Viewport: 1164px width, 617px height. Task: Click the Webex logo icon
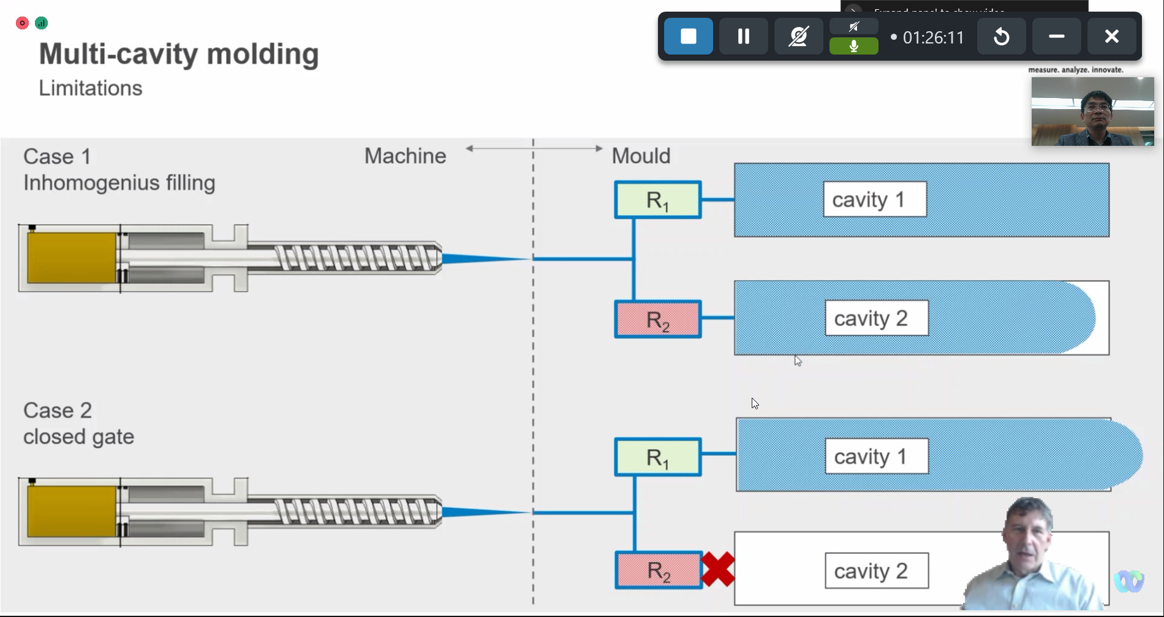[1128, 581]
